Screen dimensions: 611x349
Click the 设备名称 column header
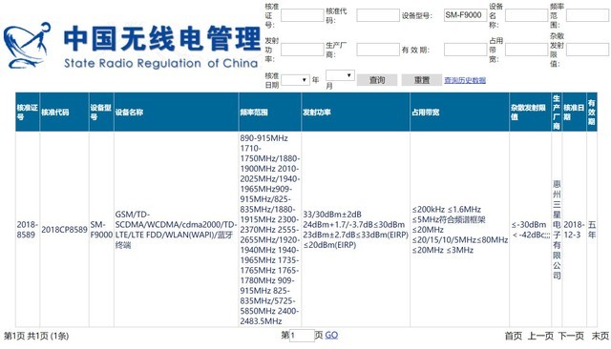176,113
